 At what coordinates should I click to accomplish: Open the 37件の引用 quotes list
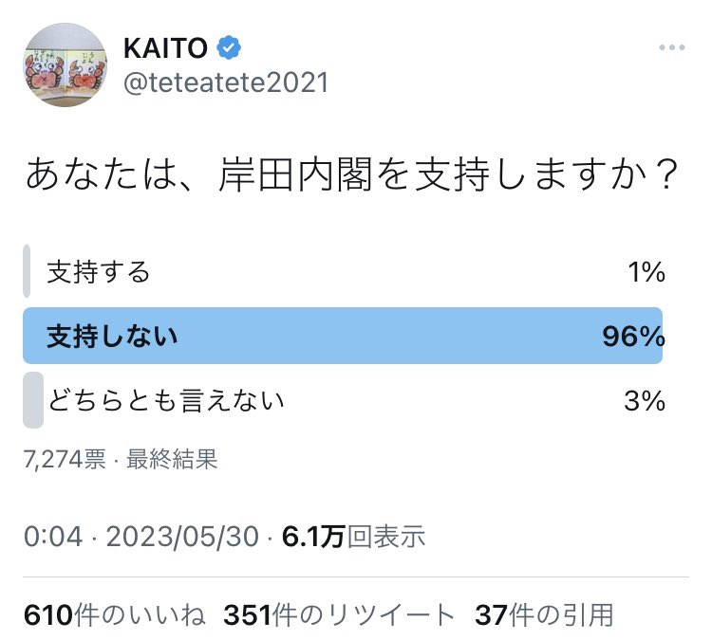click(544, 615)
